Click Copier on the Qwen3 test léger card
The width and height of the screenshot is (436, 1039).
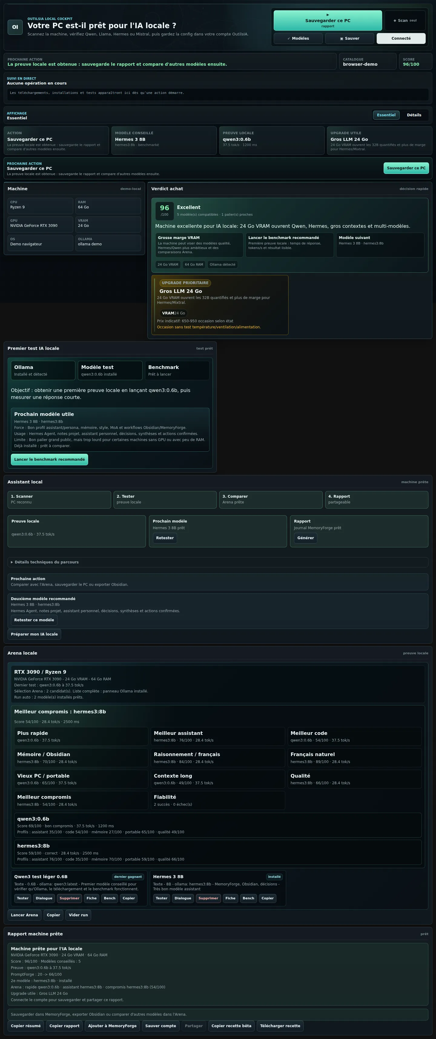129,898
